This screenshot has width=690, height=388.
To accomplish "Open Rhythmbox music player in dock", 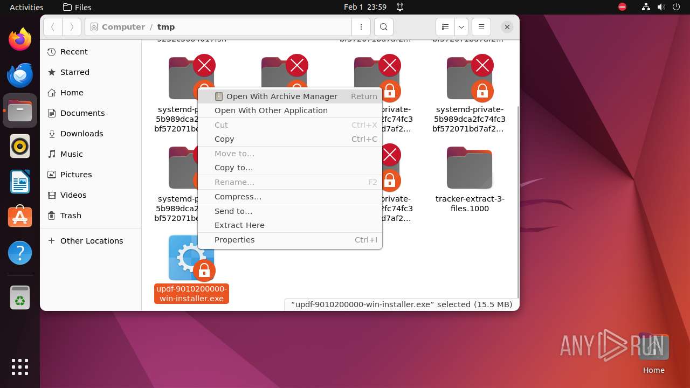I will tap(20, 146).
